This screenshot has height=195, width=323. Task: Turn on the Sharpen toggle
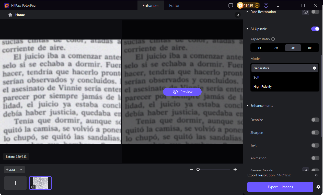[x=315, y=133]
